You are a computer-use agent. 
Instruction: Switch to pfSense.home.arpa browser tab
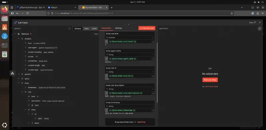(31, 7)
